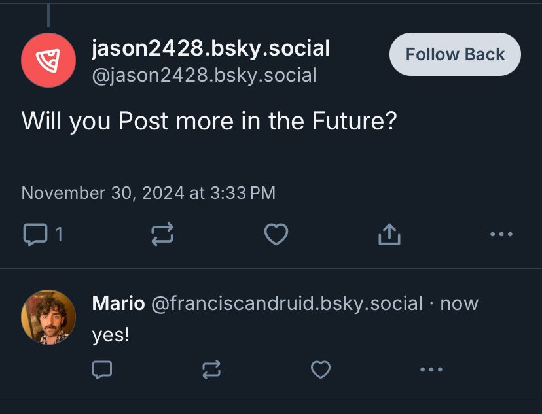Screen dimensions: 542x414
Task: Click the Follow Back button
Action: click(455, 54)
